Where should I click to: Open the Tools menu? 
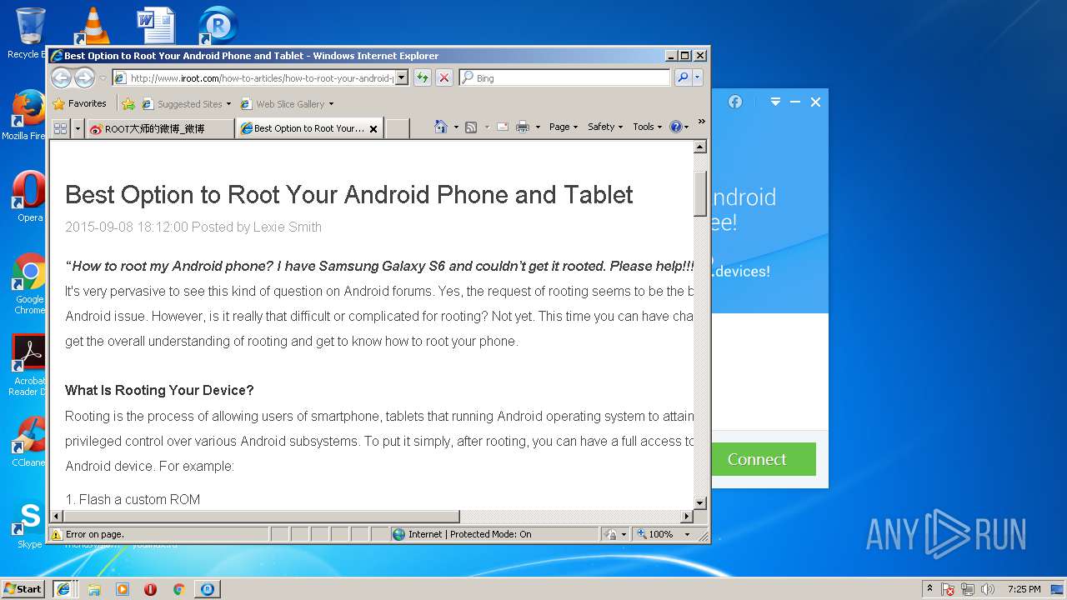click(647, 127)
